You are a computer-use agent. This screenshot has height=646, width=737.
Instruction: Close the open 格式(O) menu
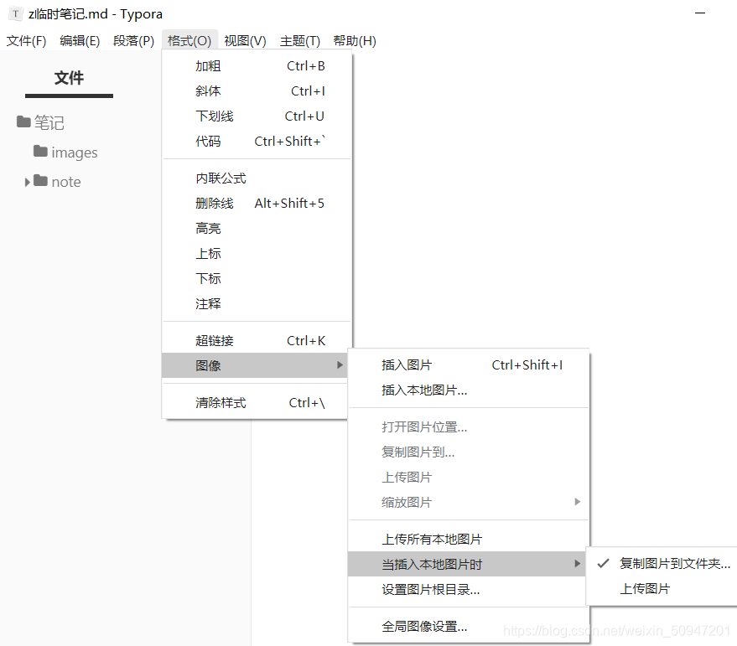[x=189, y=41]
